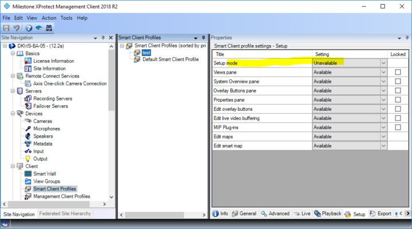This screenshot has width=412, height=229.
Task: Collapse the Devices tree node
Action: click(x=13, y=114)
